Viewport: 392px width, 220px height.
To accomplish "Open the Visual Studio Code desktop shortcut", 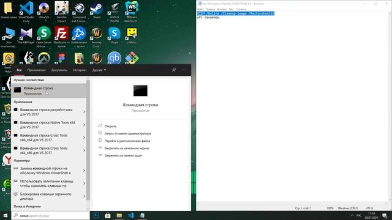I will pos(26,10).
